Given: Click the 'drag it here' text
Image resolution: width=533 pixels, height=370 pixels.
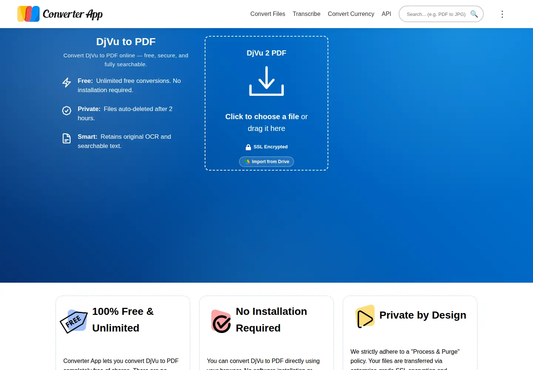Looking at the screenshot, I should [x=266, y=128].
